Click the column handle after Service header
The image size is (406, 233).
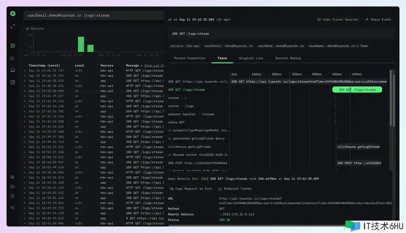(123, 66)
